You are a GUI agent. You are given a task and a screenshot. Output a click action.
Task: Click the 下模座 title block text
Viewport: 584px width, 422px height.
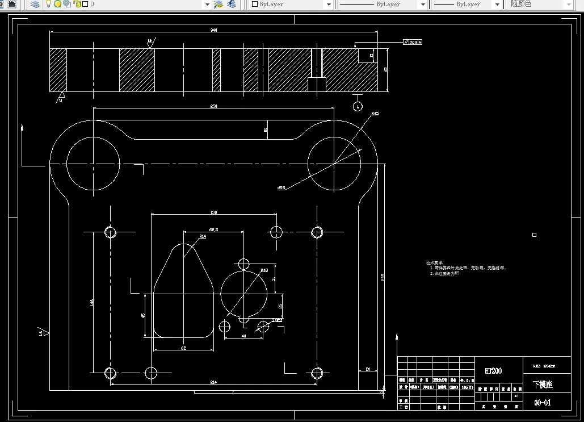coord(543,385)
